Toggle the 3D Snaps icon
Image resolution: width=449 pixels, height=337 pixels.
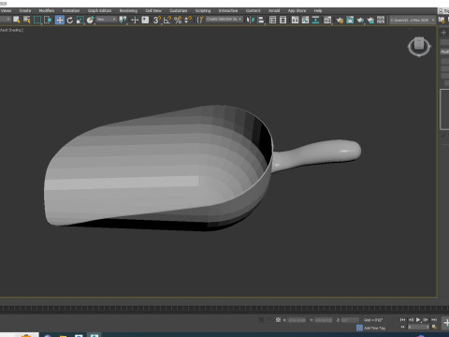pos(157,20)
